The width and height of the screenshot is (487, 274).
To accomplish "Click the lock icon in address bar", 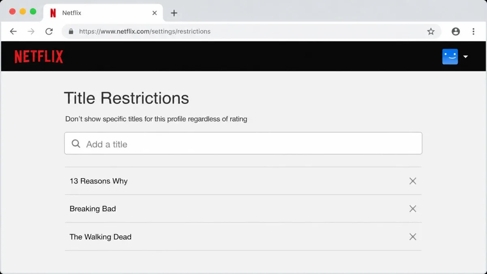I will (71, 31).
